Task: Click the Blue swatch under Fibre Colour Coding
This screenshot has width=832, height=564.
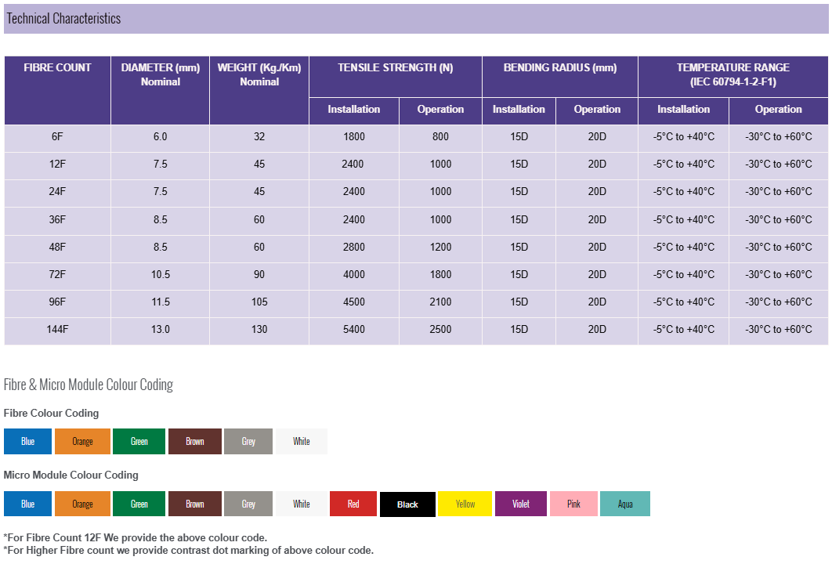Action: (x=27, y=442)
